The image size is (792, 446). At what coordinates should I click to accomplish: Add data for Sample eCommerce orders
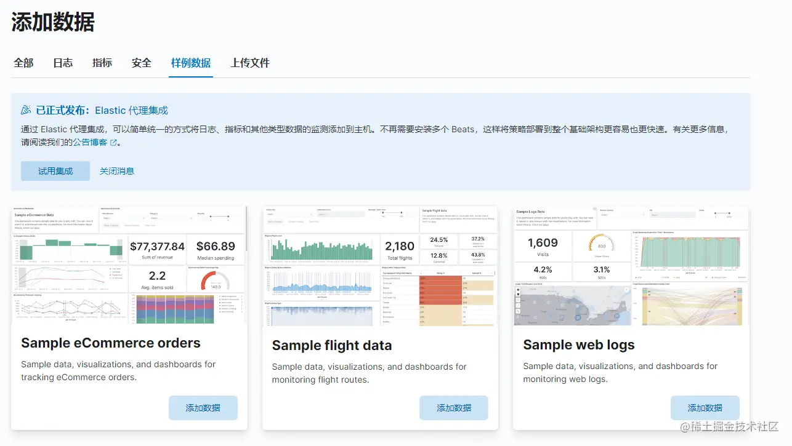tap(203, 408)
